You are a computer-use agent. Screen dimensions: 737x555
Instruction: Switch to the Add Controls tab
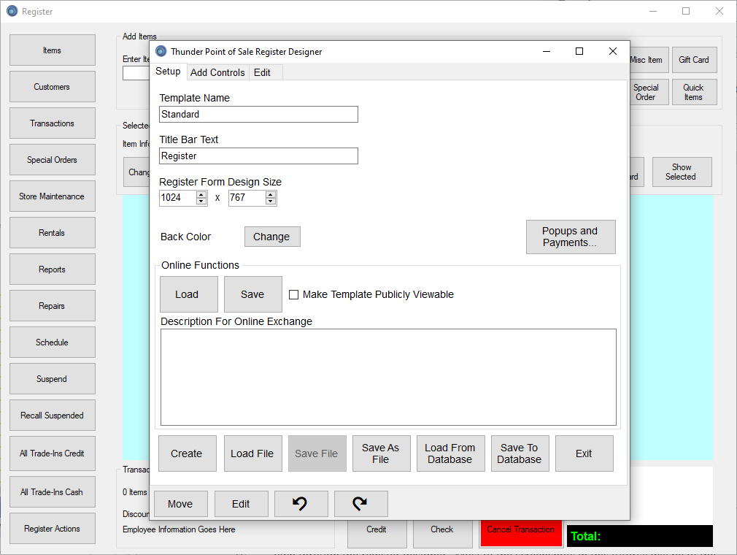coord(217,72)
